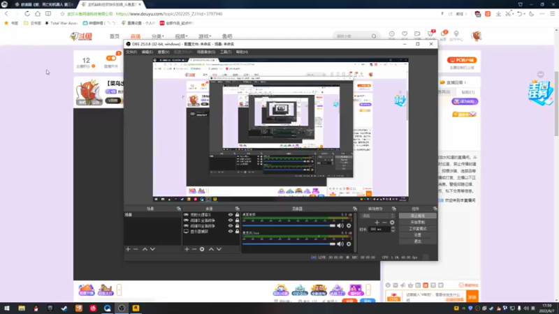559x314 pixels.
Task: Open OBS 查看(V) menu
Action: click(x=164, y=52)
